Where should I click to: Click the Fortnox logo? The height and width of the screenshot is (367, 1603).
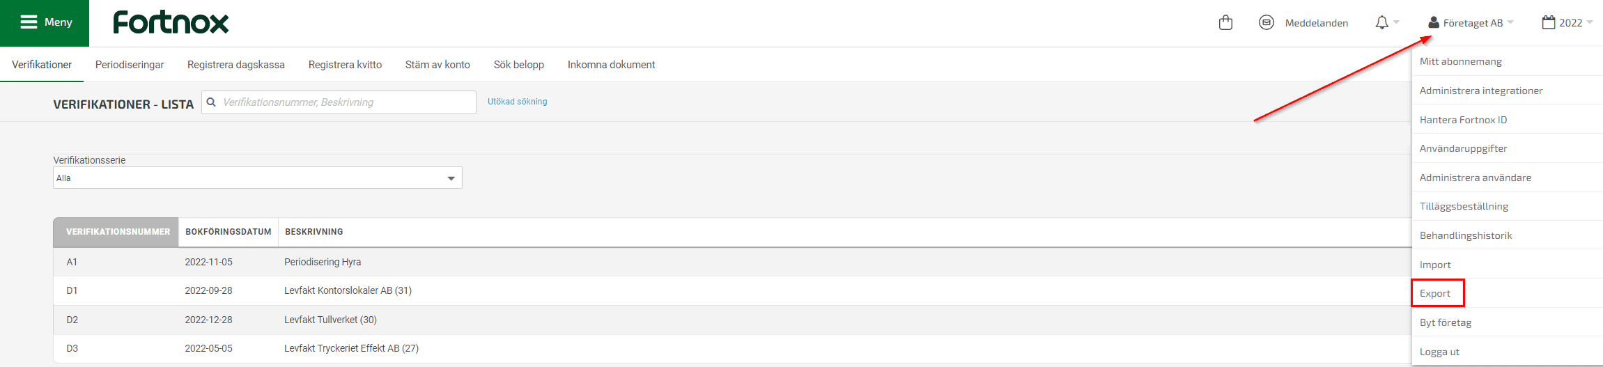(x=171, y=22)
